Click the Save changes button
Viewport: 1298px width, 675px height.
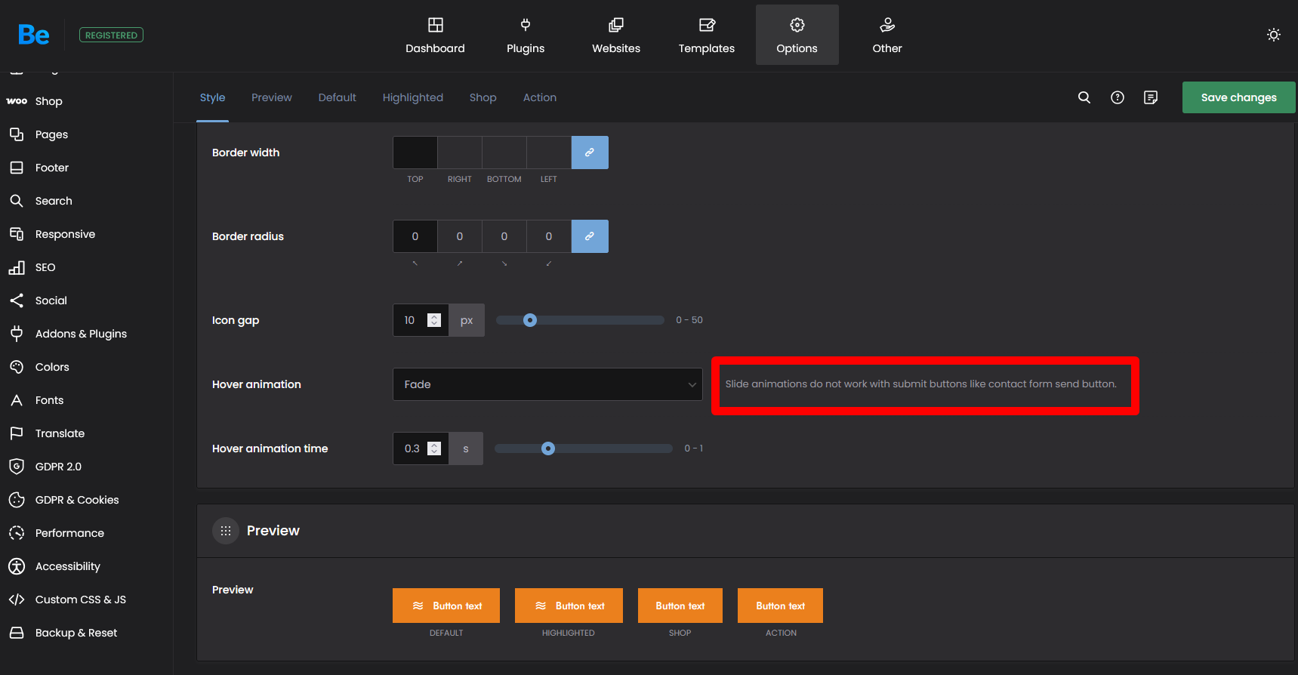tap(1238, 97)
